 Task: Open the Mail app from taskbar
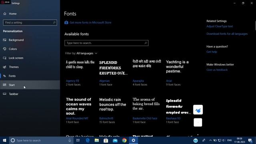[115, 140]
